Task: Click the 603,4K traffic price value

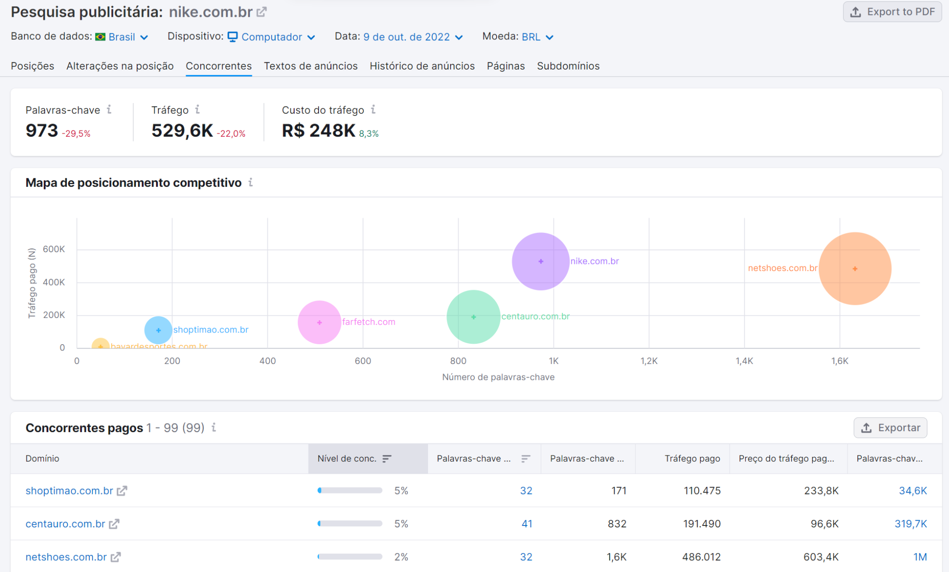Action: [x=821, y=557]
